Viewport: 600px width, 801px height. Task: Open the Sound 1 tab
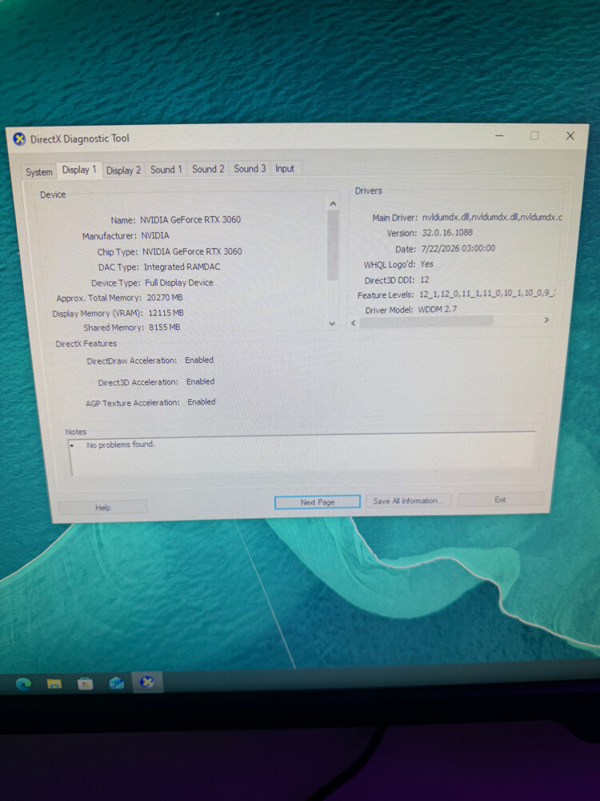(x=166, y=169)
